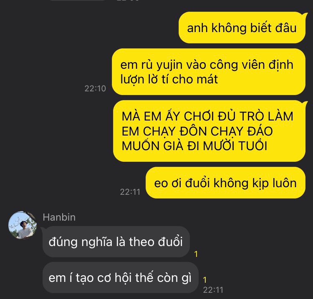Select Hanbin's 'đúng nghĩa là theo đuổi' message
This screenshot has width=313, height=299.
click(x=116, y=241)
